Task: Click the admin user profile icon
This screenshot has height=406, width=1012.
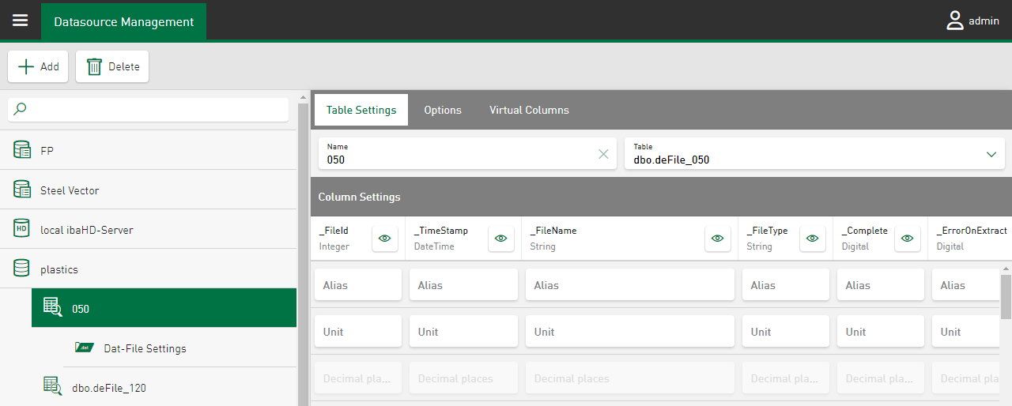Action: point(955,21)
